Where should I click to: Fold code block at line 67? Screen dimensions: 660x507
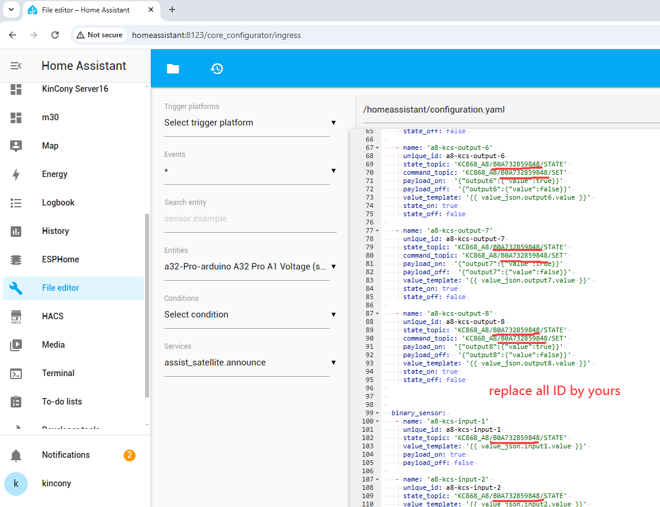click(x=378, y=147)
